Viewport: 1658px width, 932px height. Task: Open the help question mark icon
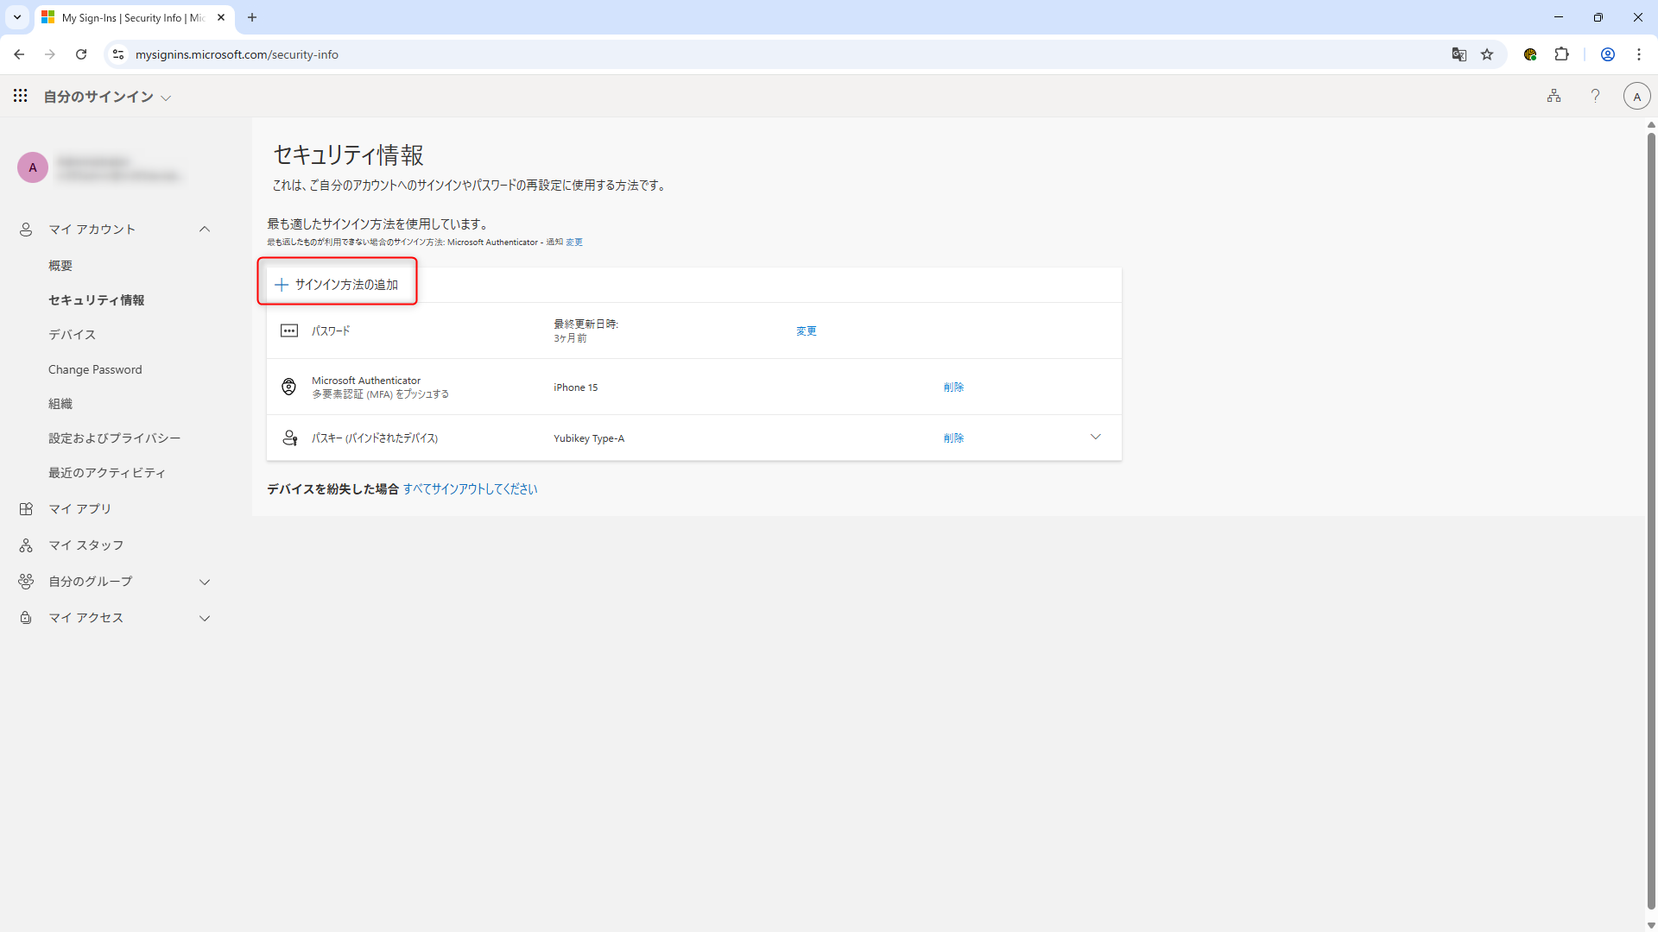1595,96
